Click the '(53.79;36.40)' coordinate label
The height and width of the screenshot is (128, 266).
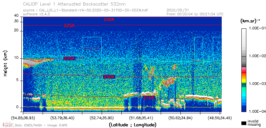click(x=62, y=118)
